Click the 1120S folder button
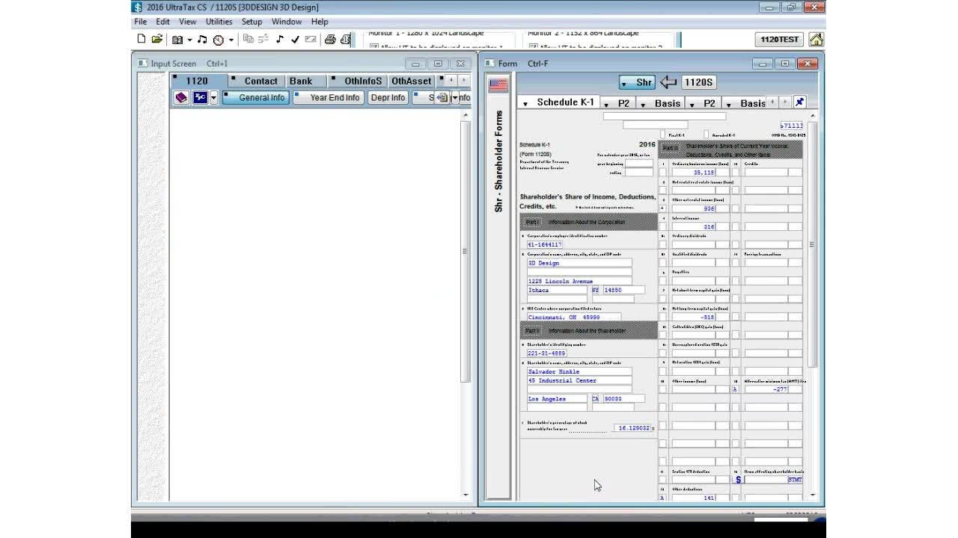Viewport: 958px width, 538px height. click(698, 82)
